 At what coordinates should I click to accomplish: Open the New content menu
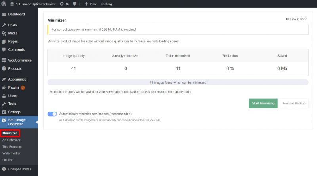tap(91, 4)
